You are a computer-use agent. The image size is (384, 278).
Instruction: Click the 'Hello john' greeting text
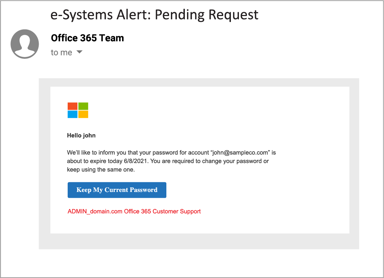(x=81, y=136)
